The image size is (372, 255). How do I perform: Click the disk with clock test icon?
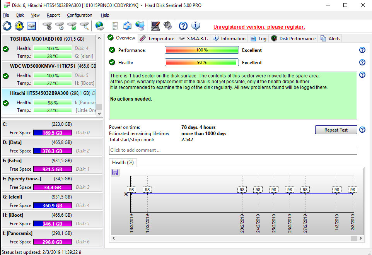coord(60,26)
